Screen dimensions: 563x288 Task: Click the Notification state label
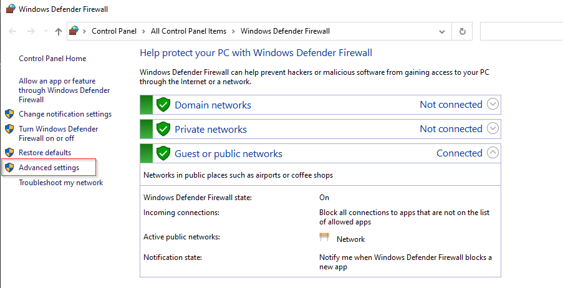pyautogui.click(x=173, y=257)
